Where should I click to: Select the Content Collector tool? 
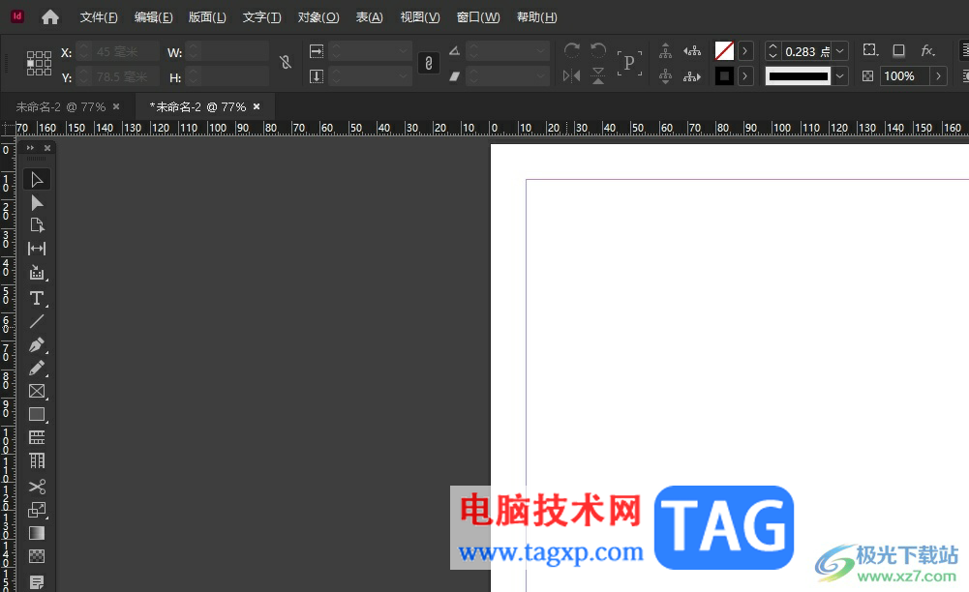37,272
